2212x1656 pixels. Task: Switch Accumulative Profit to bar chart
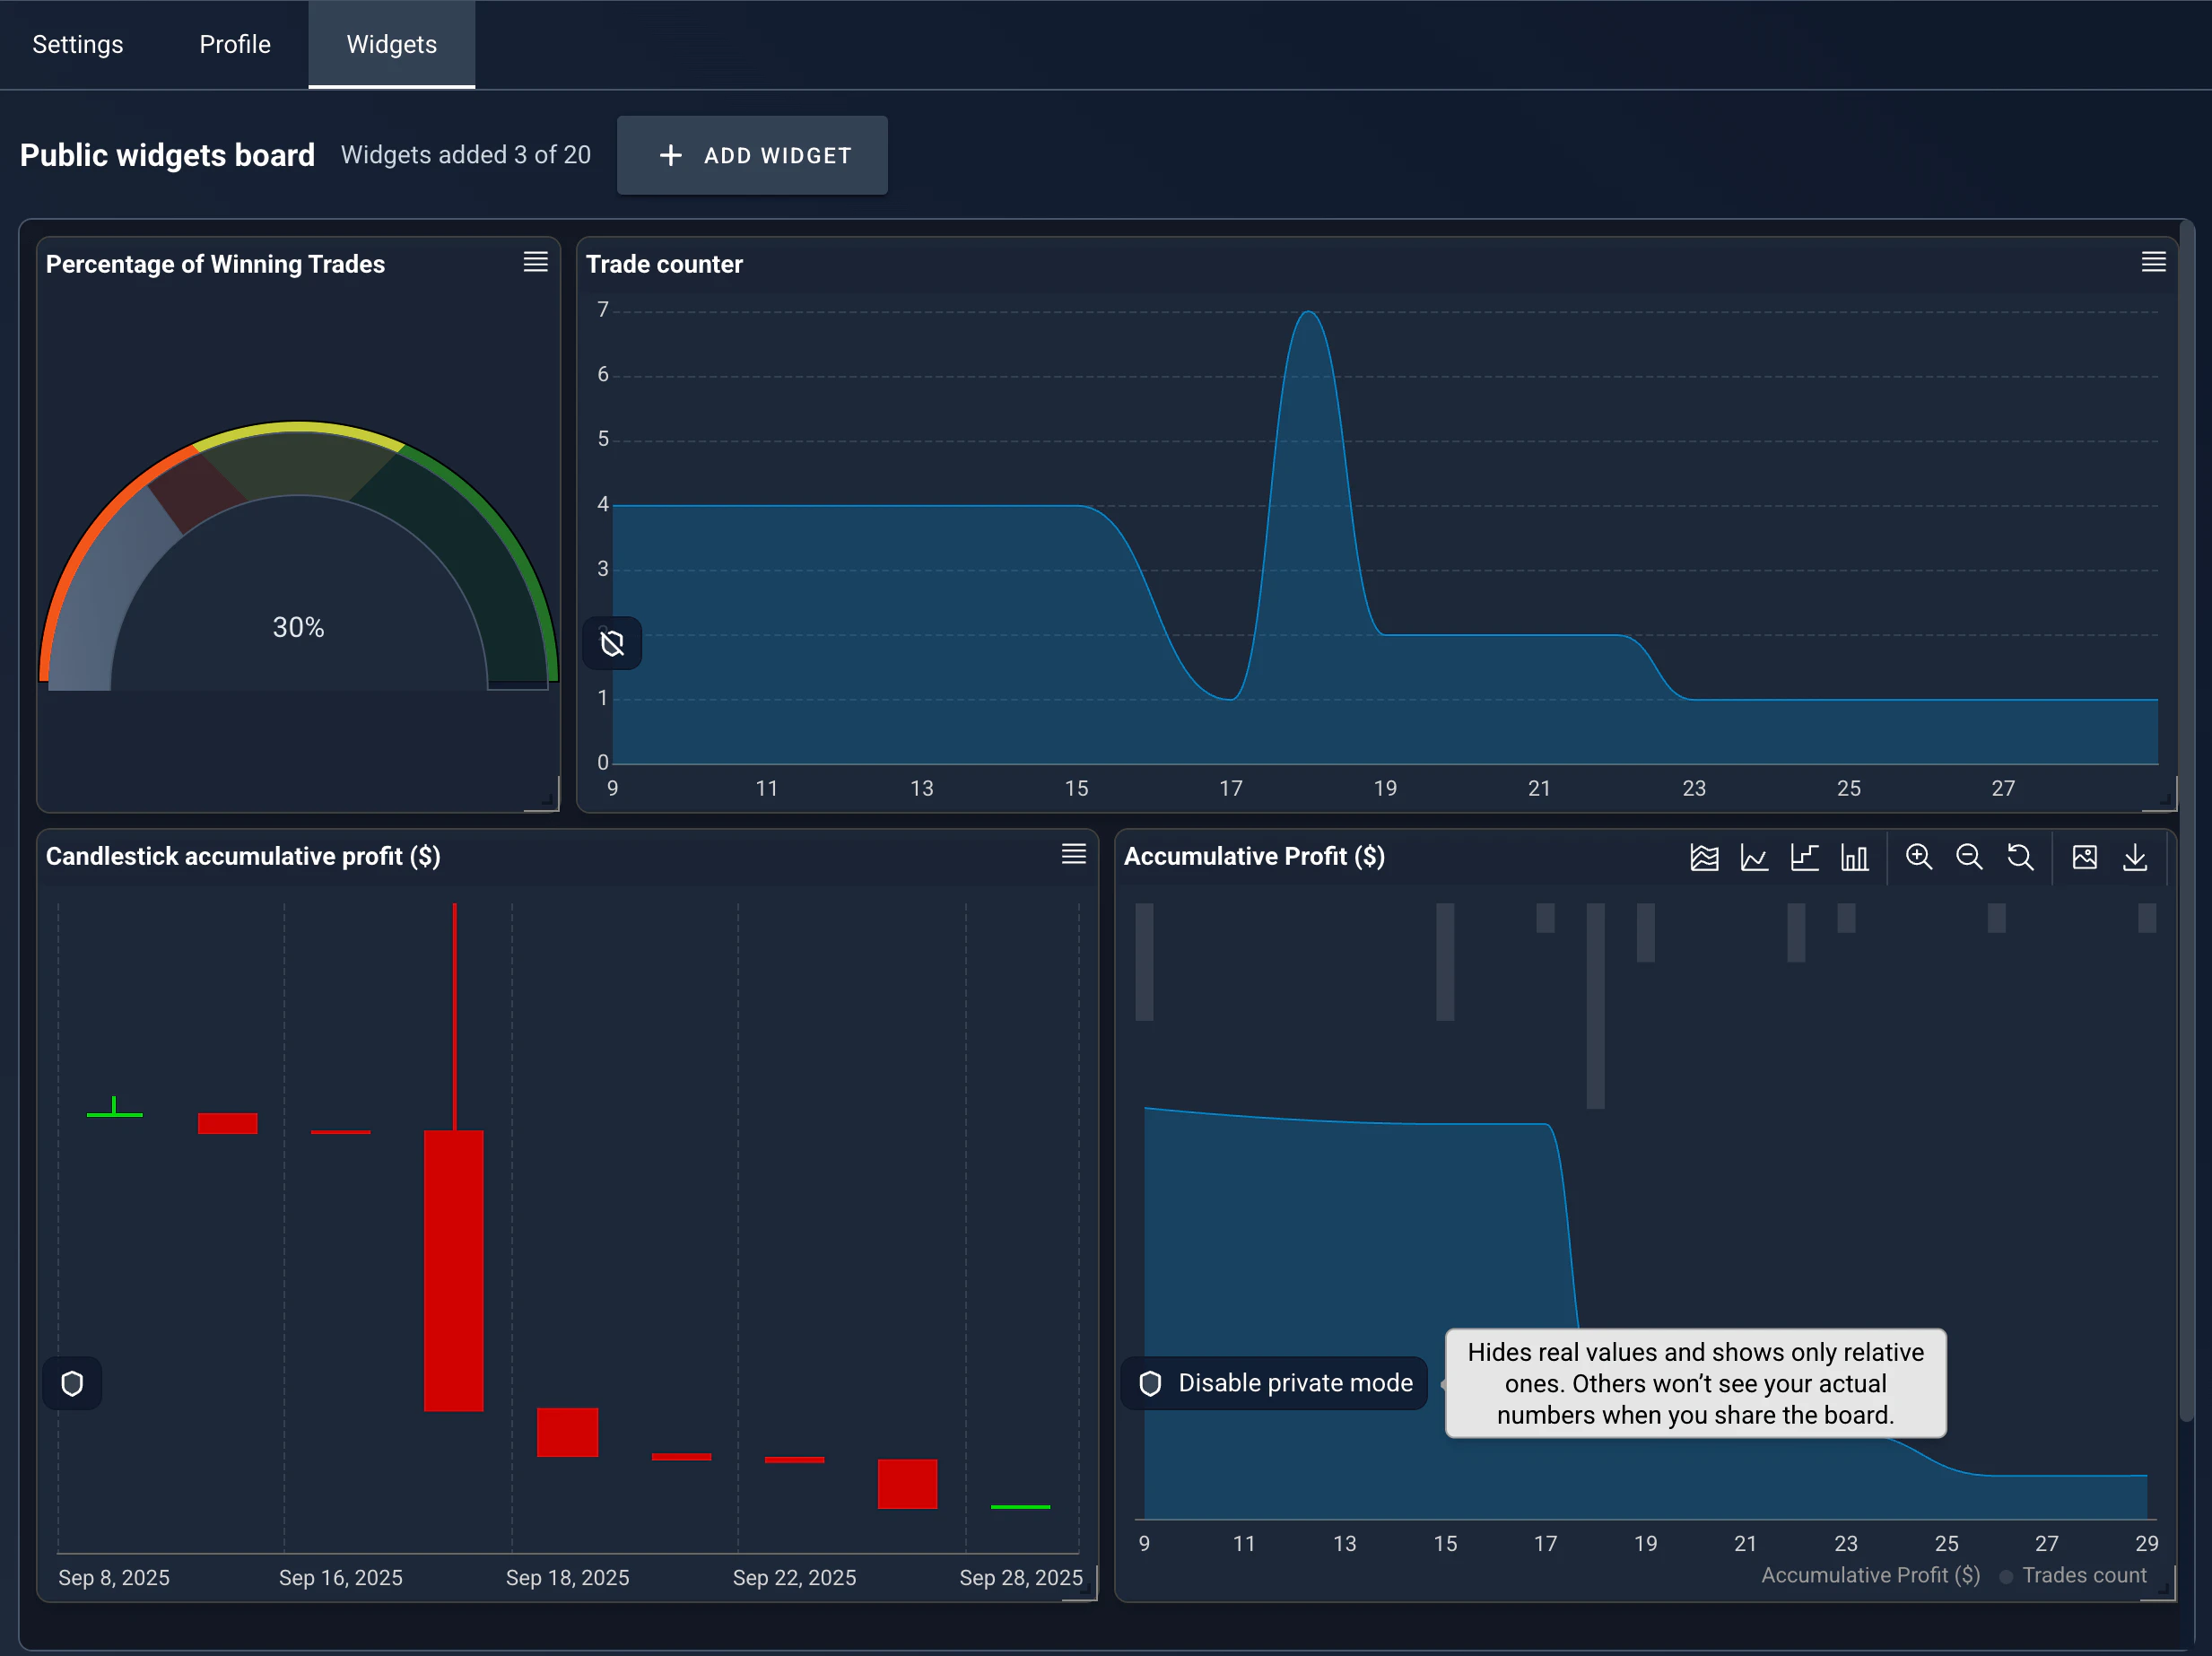pos(1855,857)
